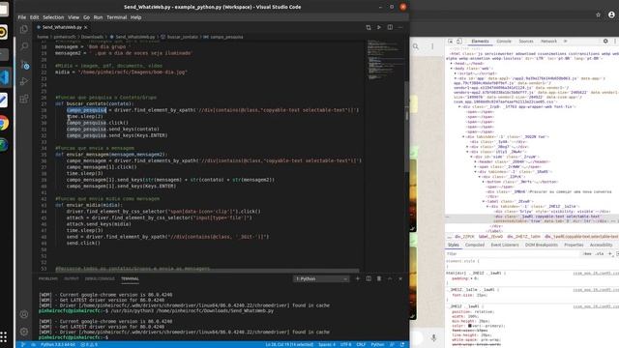Kill the terminal with the trash icon
Image resolution: width=619 pixels, height=348 pixels.
point(379,278)
